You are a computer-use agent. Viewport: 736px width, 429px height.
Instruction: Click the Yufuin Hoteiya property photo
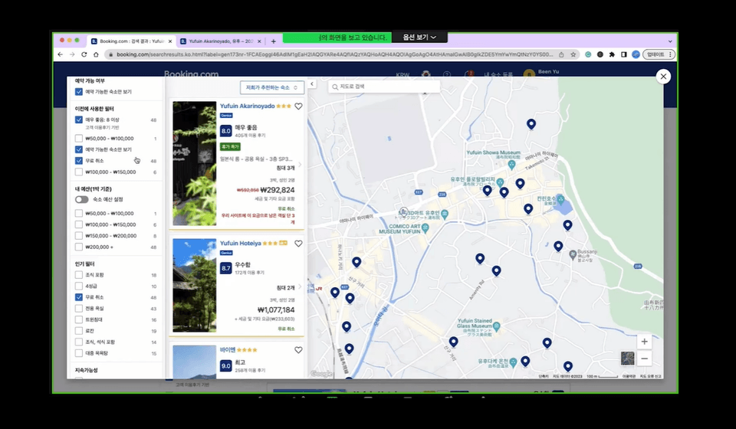coord(194,285)
